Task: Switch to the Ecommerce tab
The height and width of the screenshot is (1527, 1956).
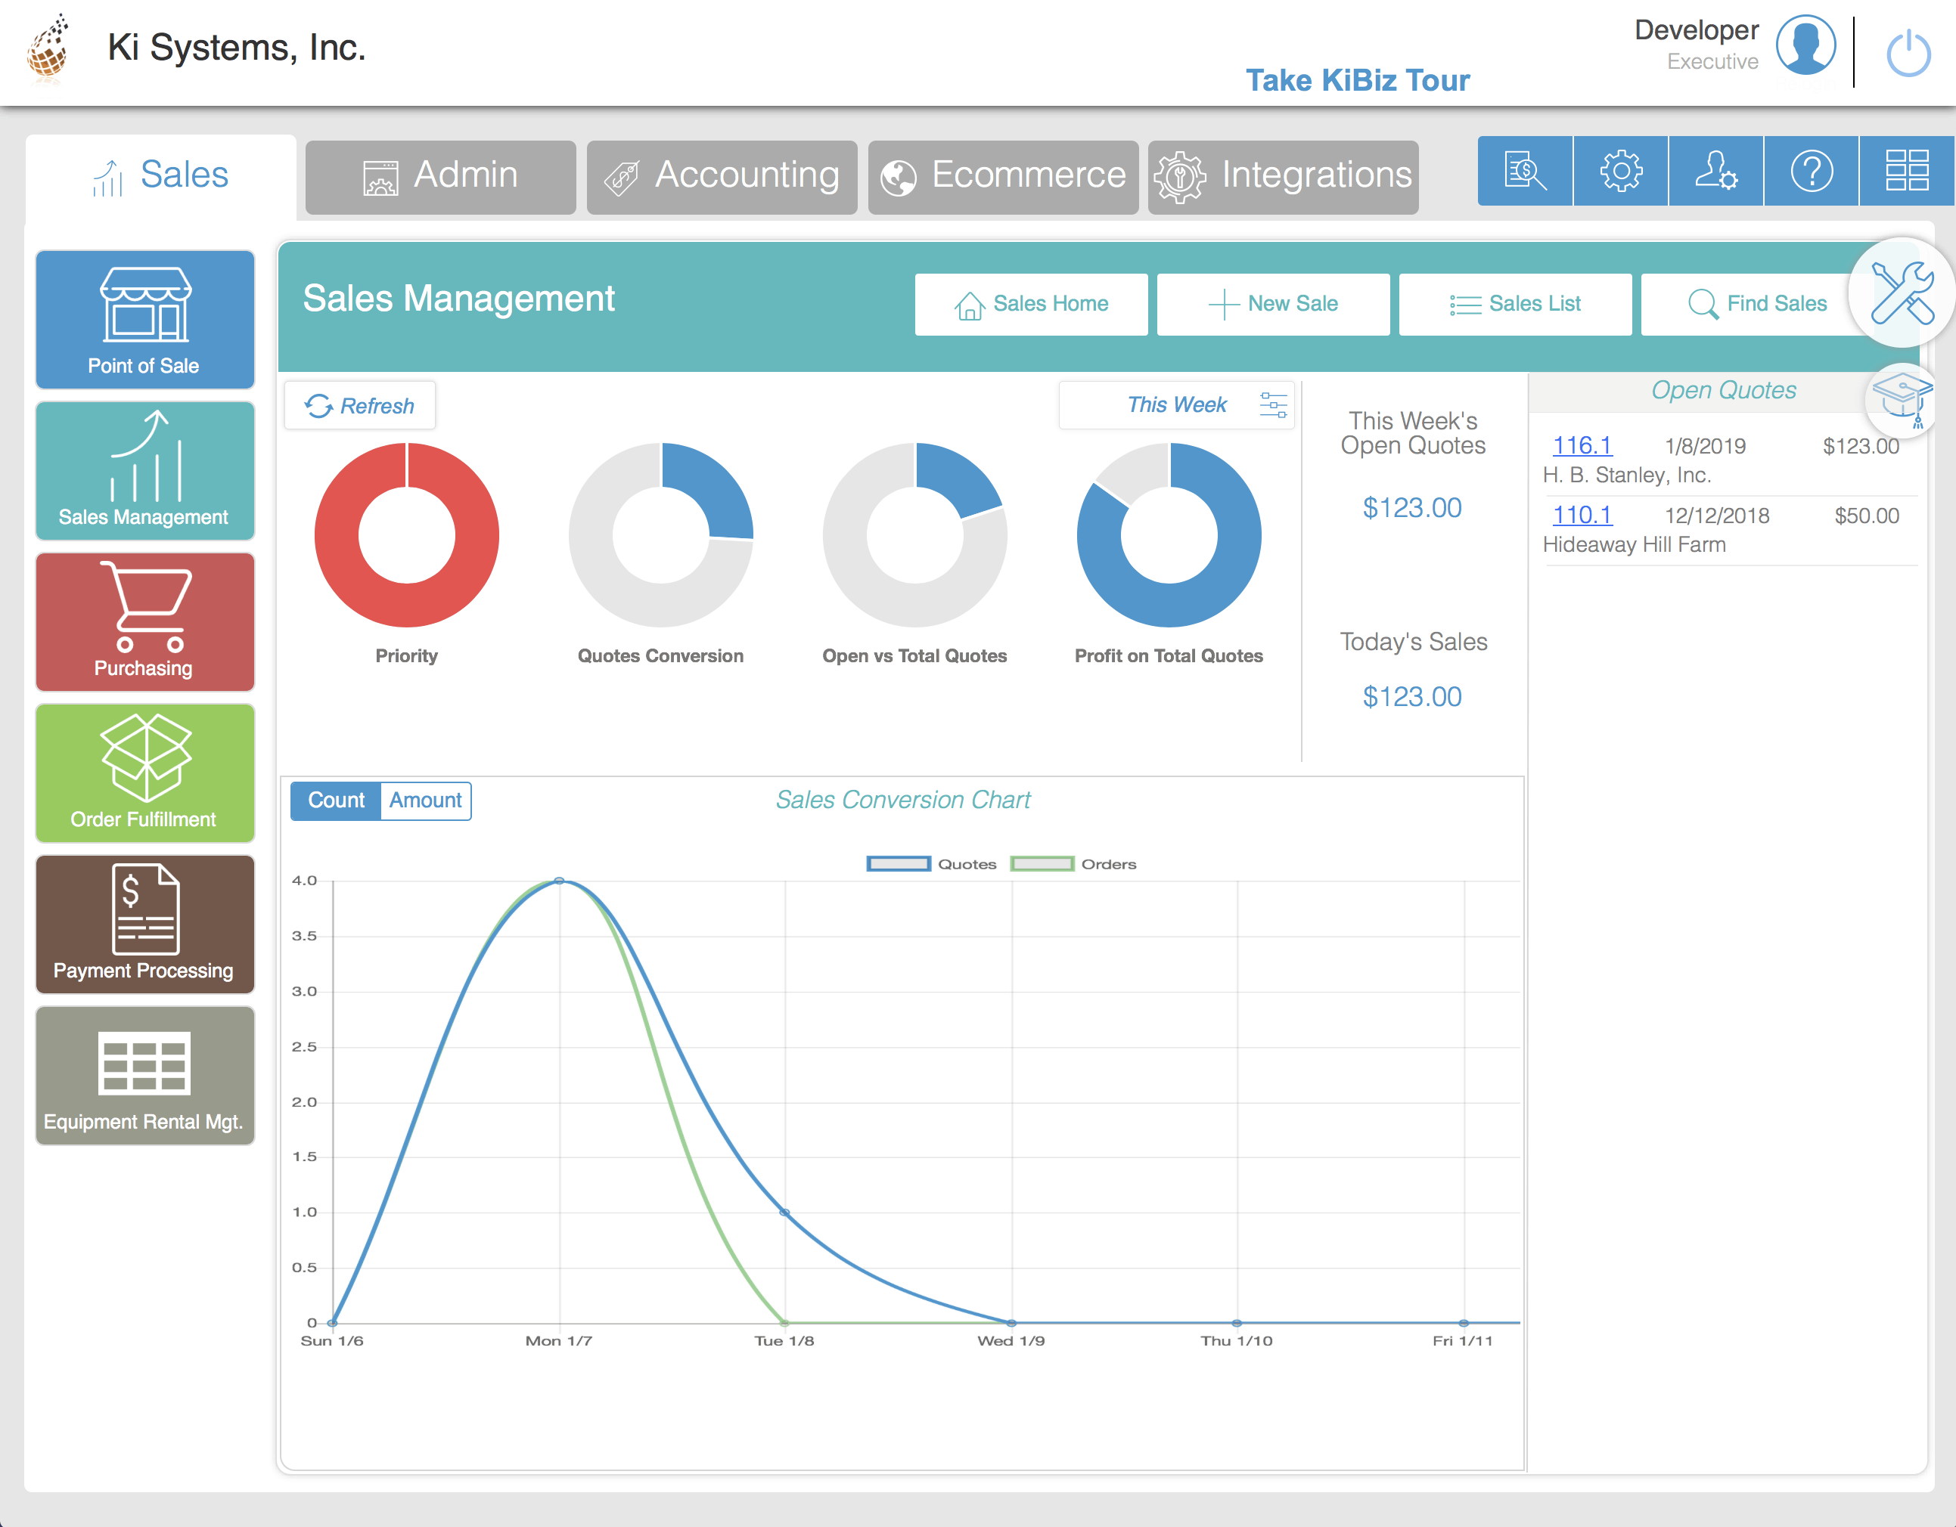Action: [1003, 176]
